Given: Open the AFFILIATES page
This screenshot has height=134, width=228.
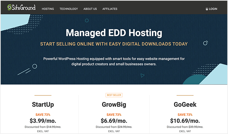Looking at the screenshot, I should pos(110,9).
